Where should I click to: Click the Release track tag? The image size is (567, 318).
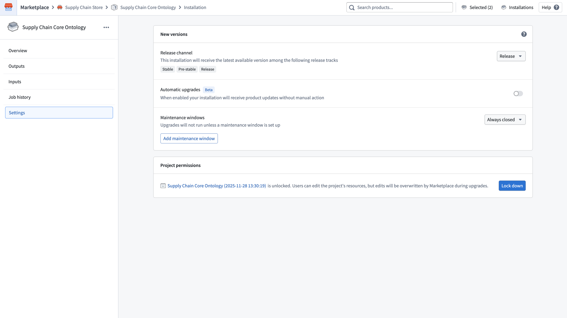[208, 69]
